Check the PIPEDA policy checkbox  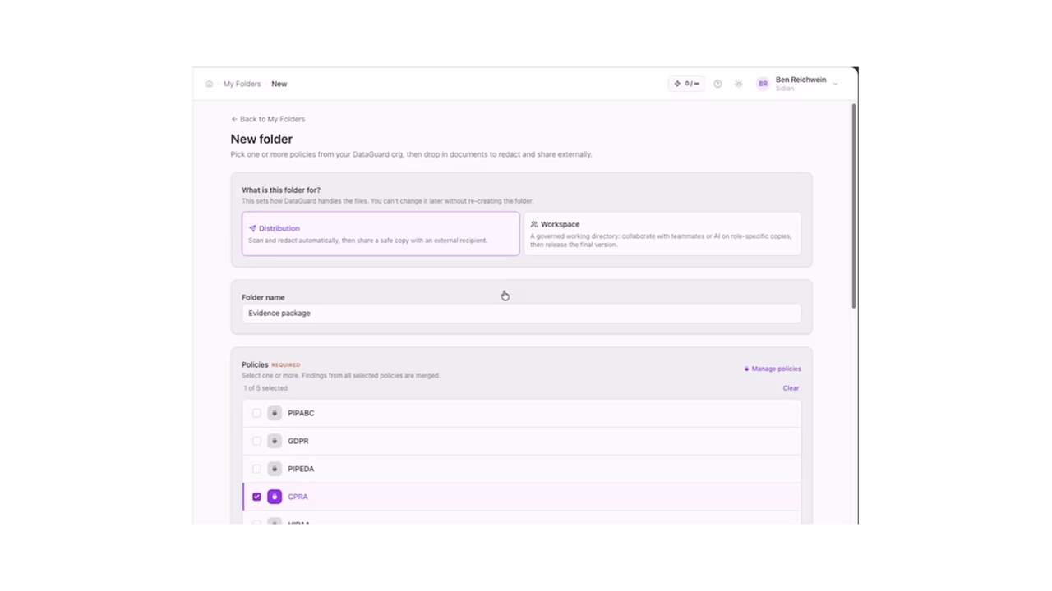point(256,469)
